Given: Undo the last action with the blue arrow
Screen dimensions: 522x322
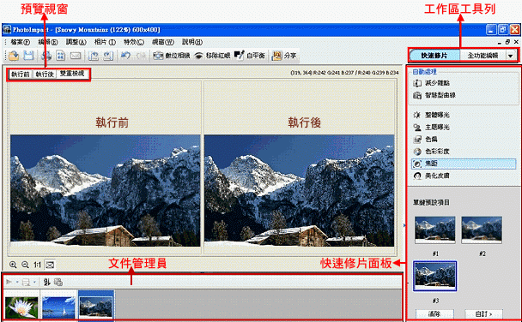Looking at the screenshot, I should pyautogui.click(x=125, y=56).
